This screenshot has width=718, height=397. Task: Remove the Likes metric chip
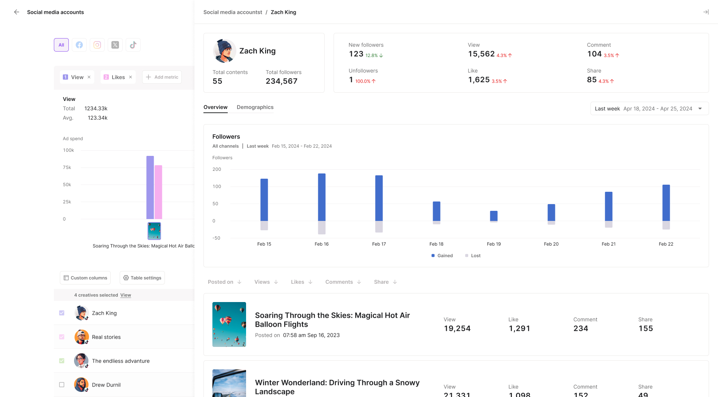[131, 77]
